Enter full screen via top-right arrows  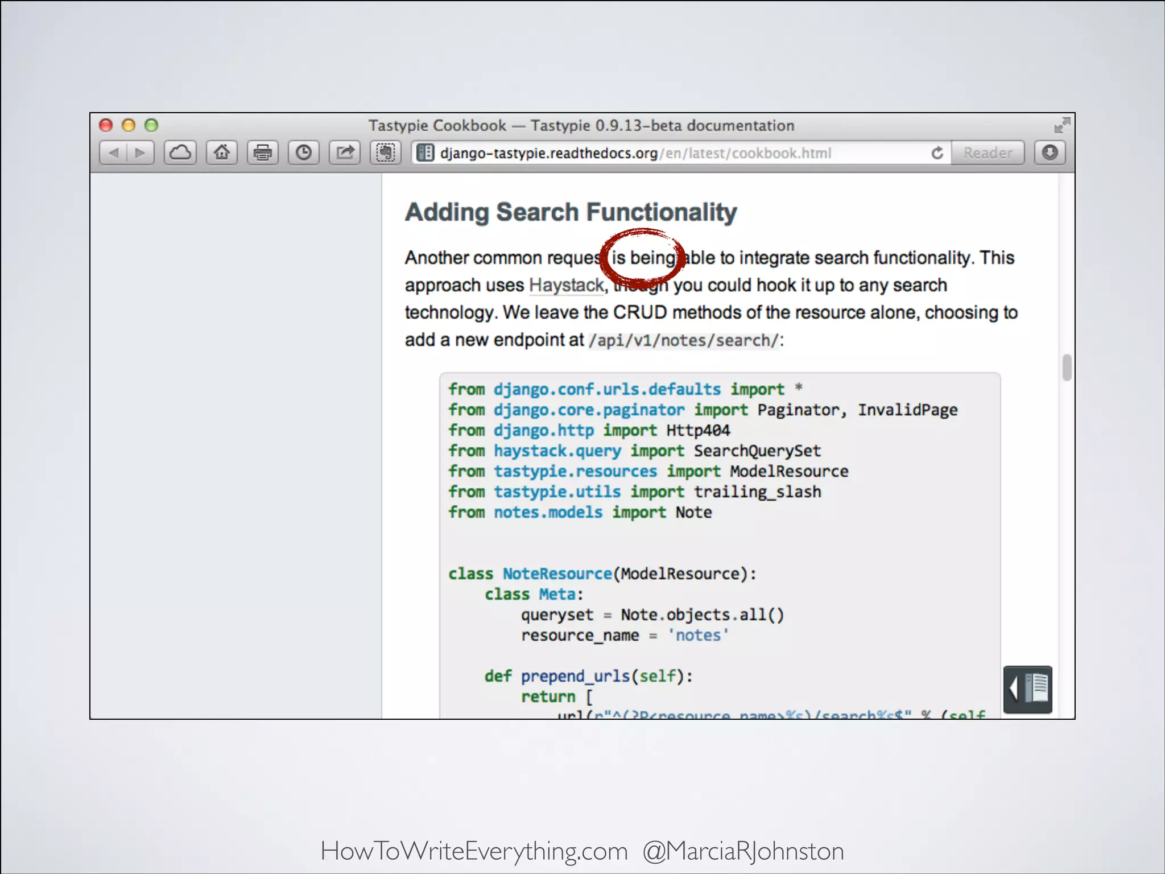(1061, 125)
